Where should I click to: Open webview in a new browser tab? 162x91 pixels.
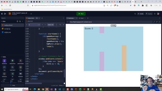click(x=159, y=22)
